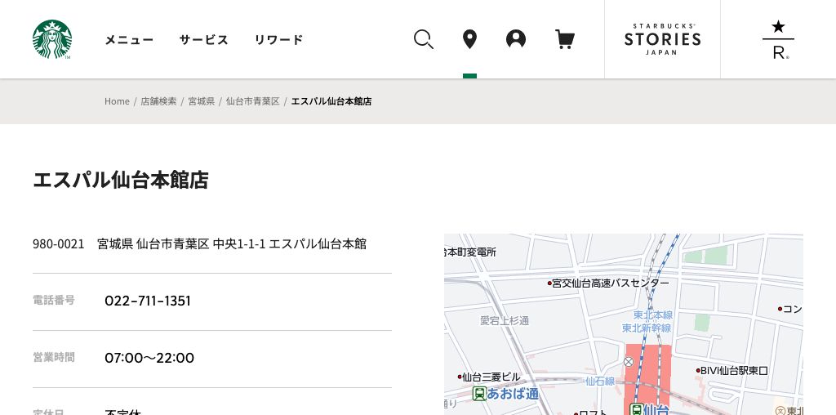
Task: Click the 電話番号 label
Action: click(x=53, y=301)
